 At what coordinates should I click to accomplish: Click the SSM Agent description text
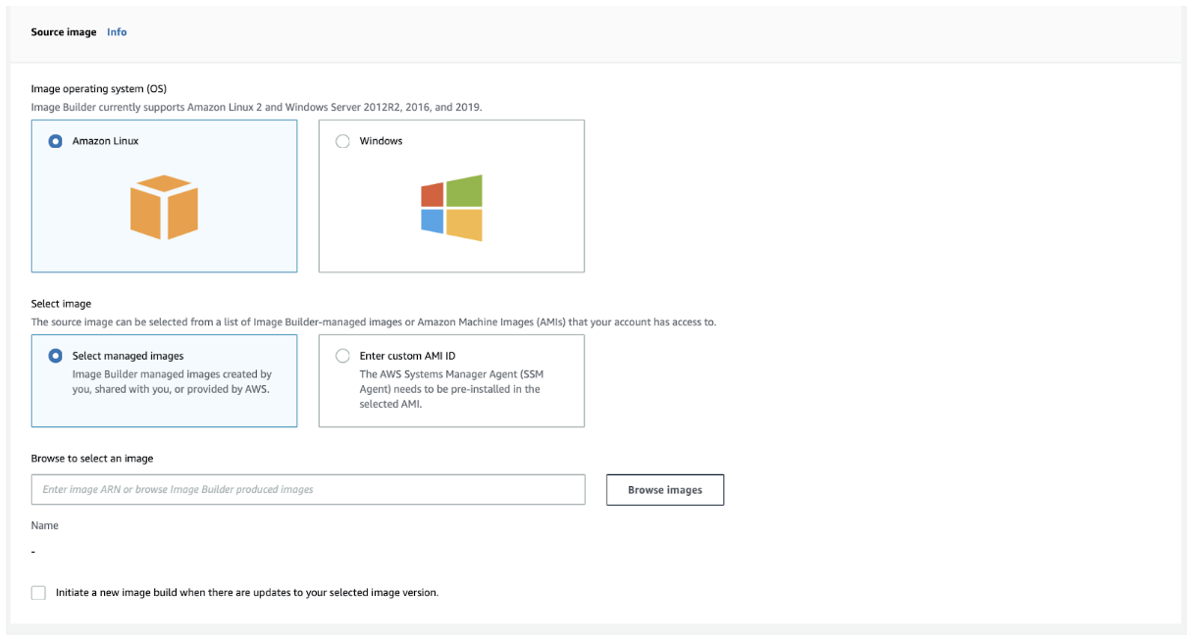point(449,389)
